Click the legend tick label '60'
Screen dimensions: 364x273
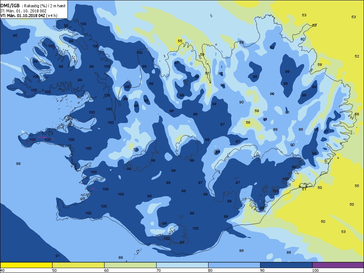tap(106, 270)
